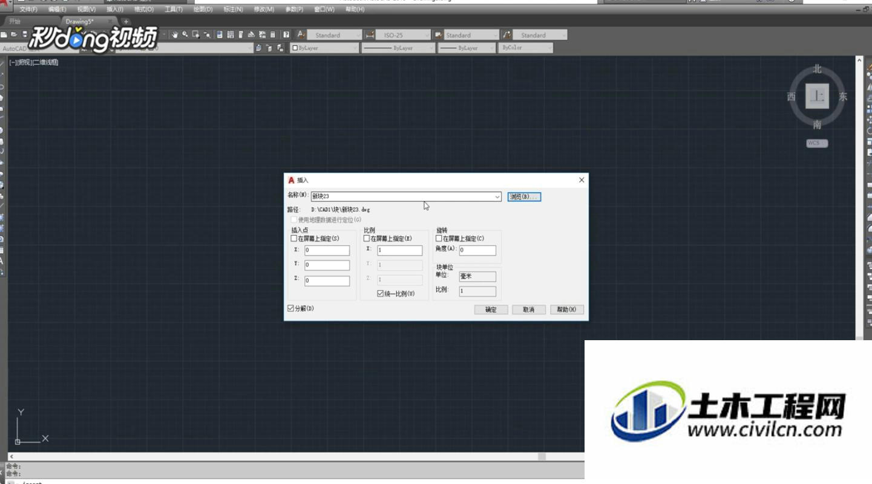Click scale X input field
The width and height of the screenshot is (872, 484).
399,250
